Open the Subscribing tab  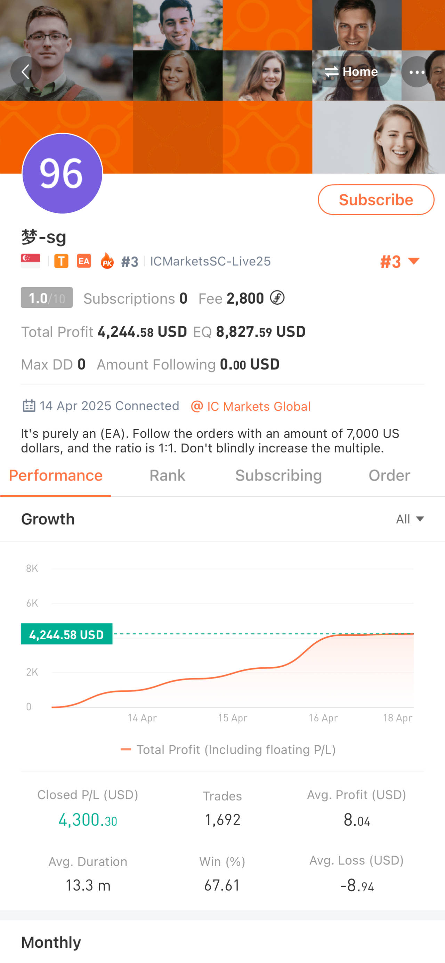tap(278, 475)
